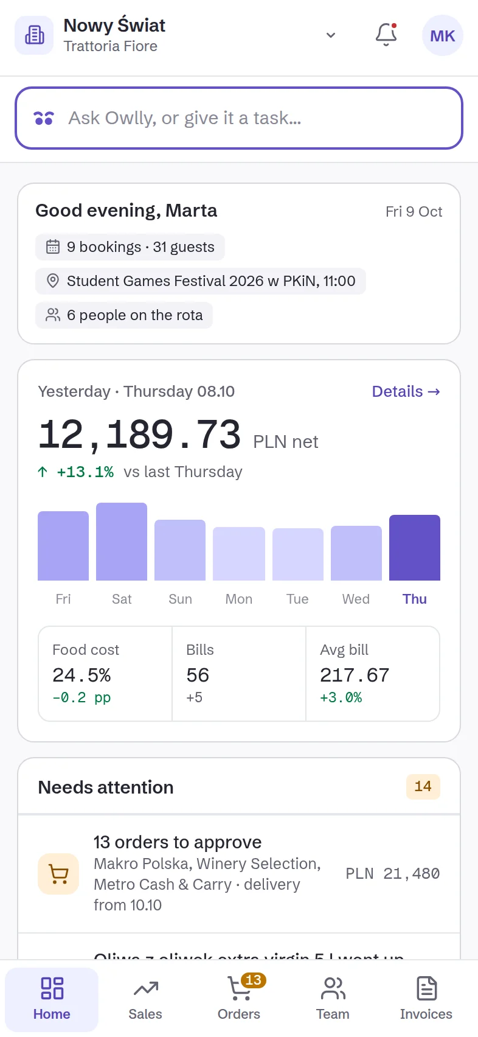Open the 9 bookings · 31 guests chip
478x1037 pixels.
point(130,247)
